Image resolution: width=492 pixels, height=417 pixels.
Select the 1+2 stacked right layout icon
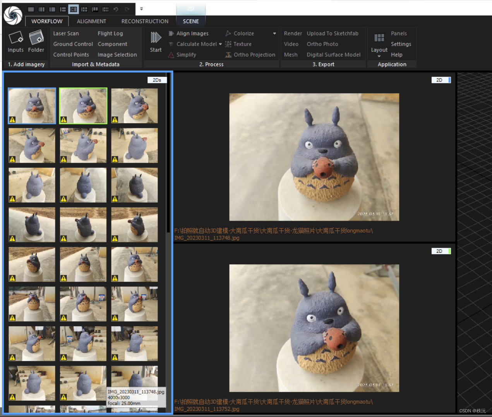point(63,9)
